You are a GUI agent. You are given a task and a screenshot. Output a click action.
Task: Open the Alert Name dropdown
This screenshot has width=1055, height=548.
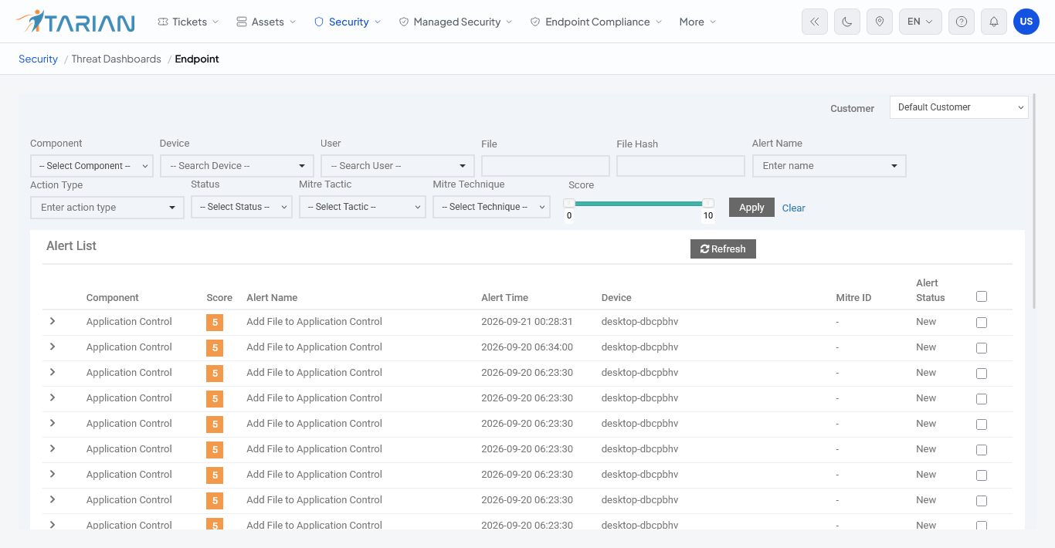(829, 166)
